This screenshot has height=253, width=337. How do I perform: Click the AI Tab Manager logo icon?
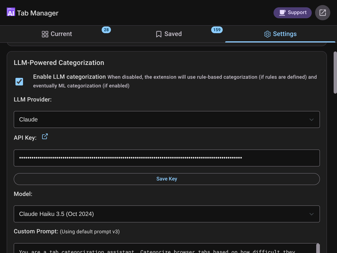point(11,12)
